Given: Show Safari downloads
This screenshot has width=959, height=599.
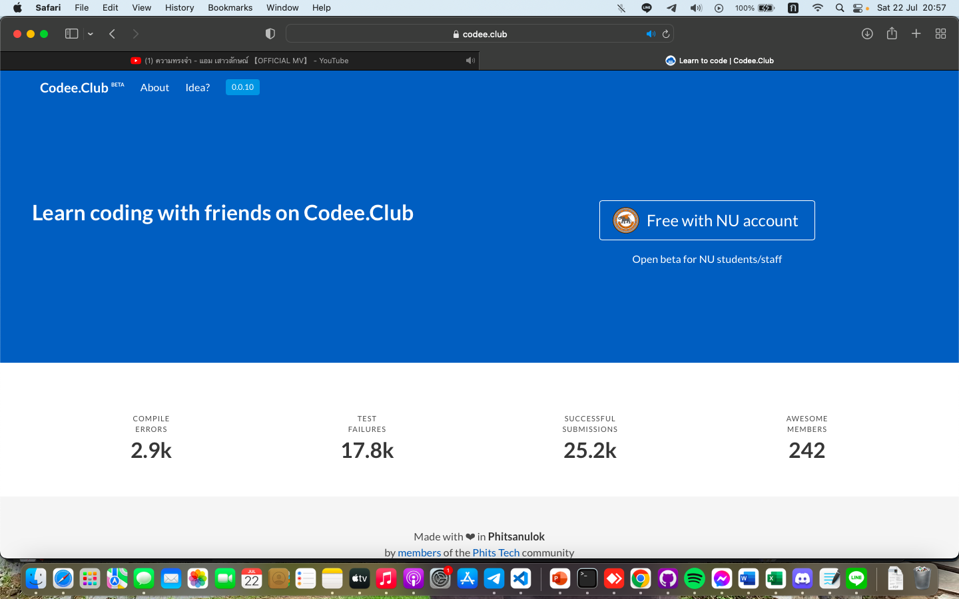Looking at the screenshot, I should [867, 34].
